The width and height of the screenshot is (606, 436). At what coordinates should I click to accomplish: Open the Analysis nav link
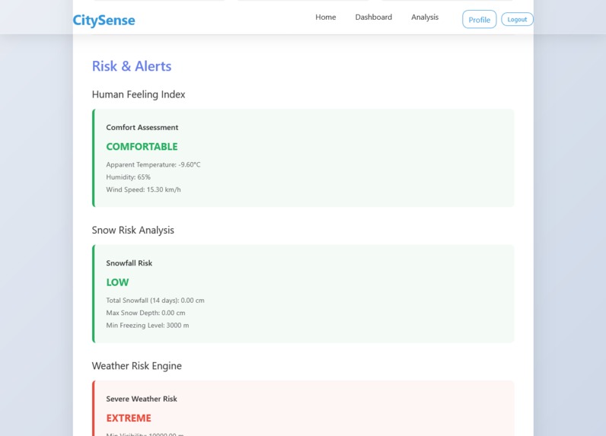pyautogui.click(x=425, y=17)
